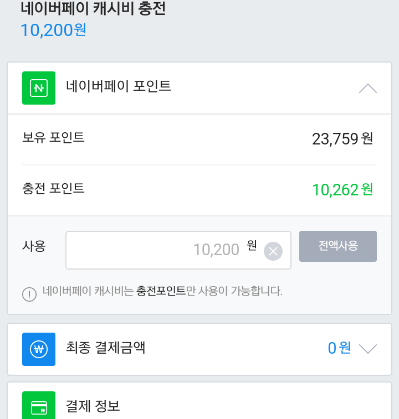Click the 네이버페이 포인트 section title
The height and width of the screenshot is (419, 399).
click(x=119, y=86)
